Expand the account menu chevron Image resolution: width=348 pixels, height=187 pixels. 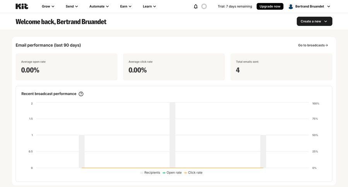pos(329,7)
